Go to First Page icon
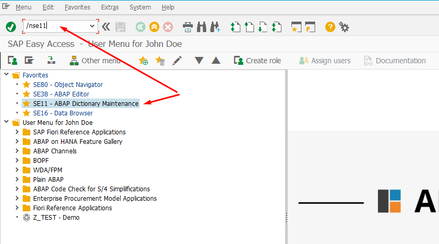 pyautogui.click(x=235, y=27)
